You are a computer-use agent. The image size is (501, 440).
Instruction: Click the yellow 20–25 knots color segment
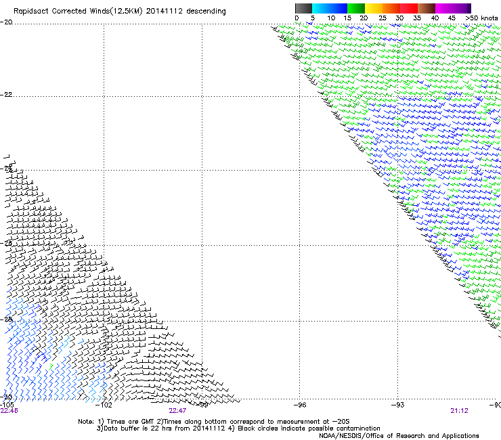click(374, 8)
